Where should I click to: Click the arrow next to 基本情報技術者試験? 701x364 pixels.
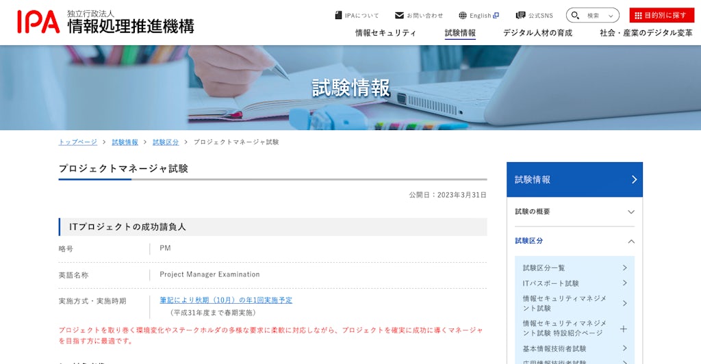tap(624, 348)
